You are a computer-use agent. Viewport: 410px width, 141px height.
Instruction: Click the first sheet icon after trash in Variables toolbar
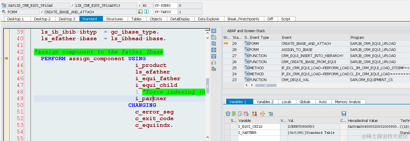[234, 114]
